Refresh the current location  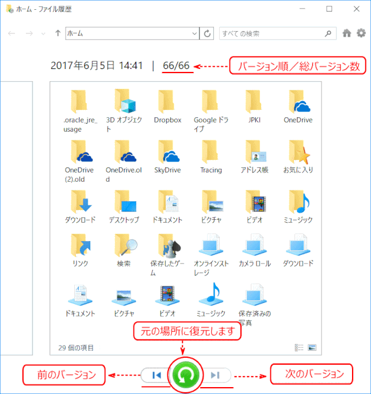coord(207,33)
